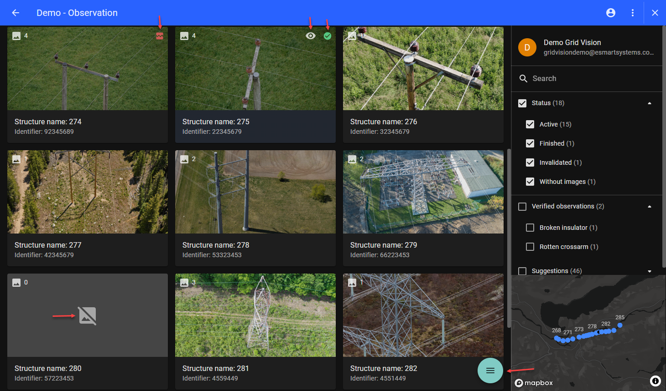Viewport: 666px width, 391px height.
Task: Open the three-dot more options menu
Action: pyautogui.click(x=632, y=13)
